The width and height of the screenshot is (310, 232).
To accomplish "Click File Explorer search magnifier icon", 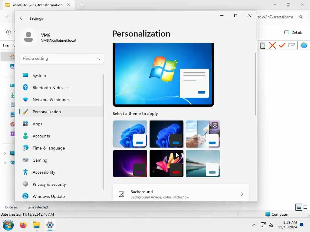I will [301, 17].
